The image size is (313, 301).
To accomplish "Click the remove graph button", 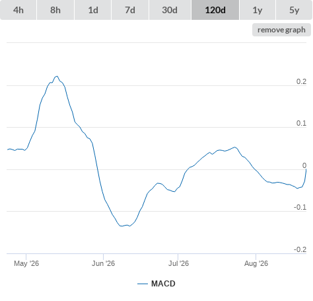I will (281, 30).
